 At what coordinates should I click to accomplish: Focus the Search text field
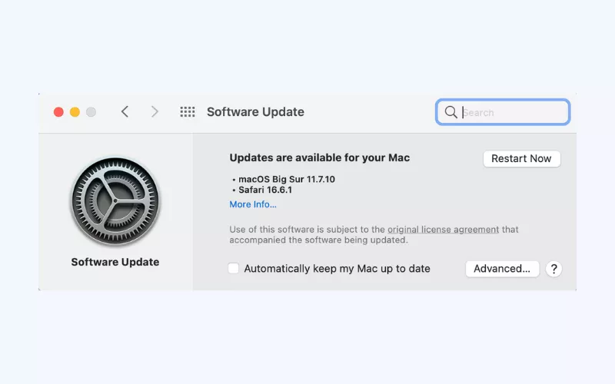512,112
